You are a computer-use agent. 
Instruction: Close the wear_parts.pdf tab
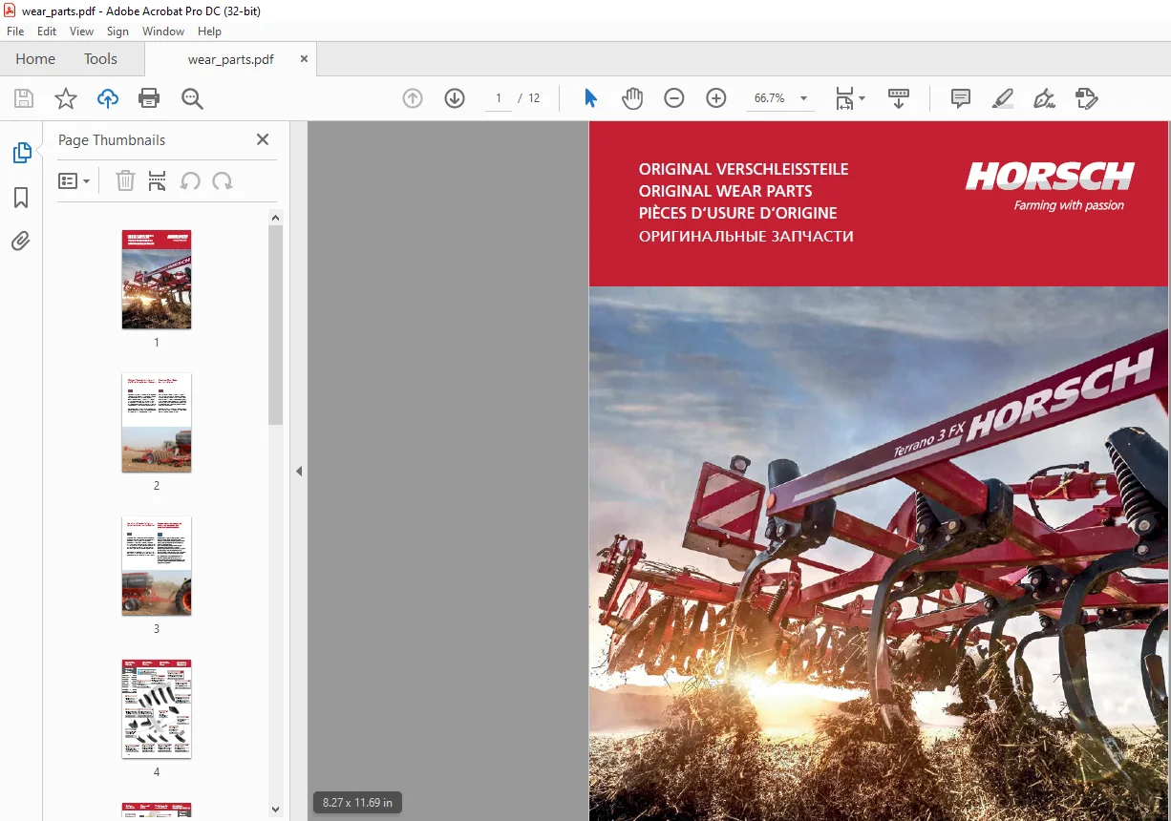point(304,58)
